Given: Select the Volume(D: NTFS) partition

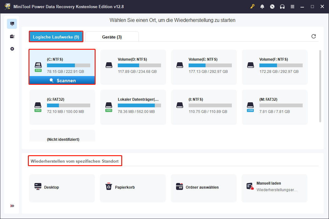Looking at the screenshot, I should click(133, 67).
